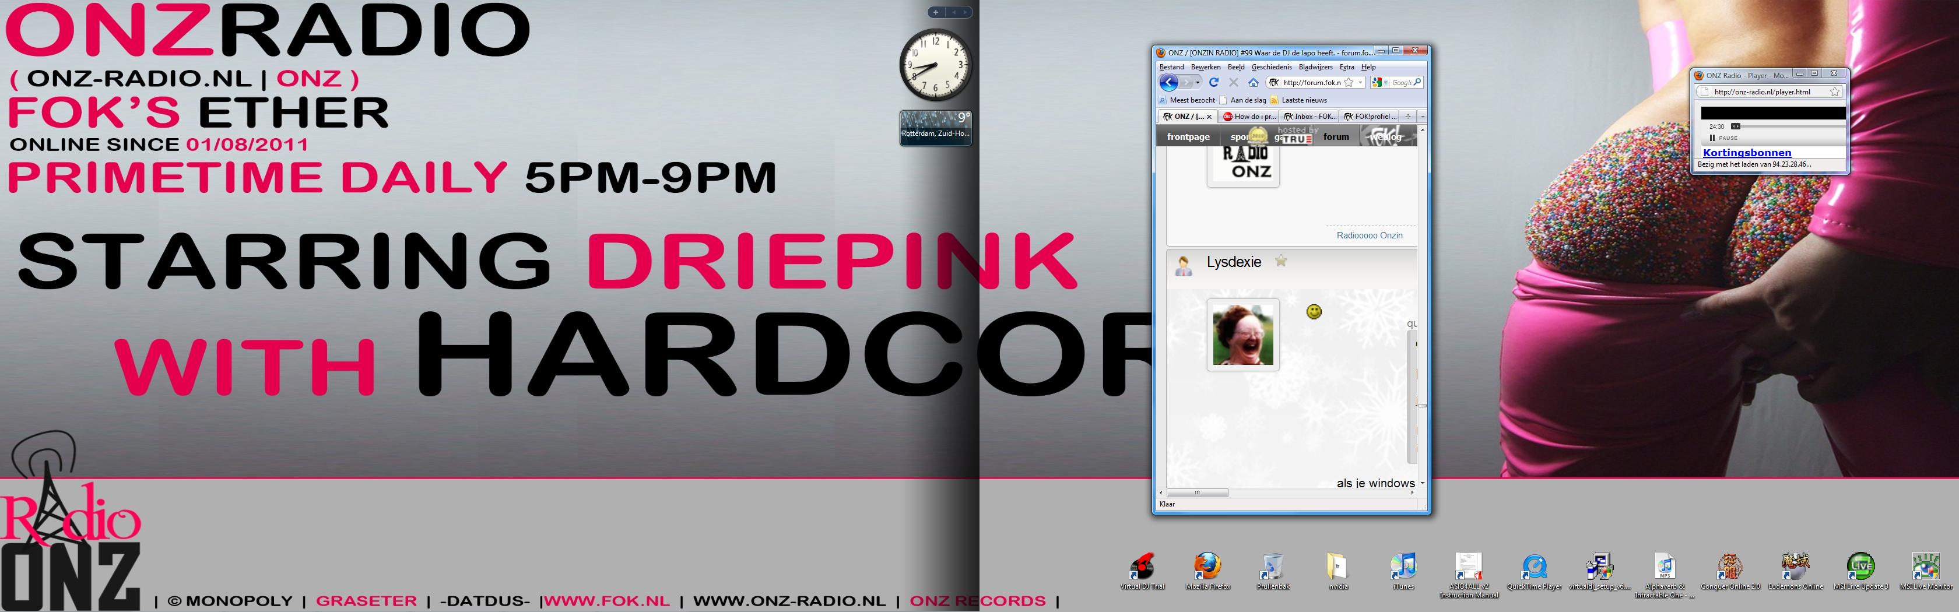
Task: Click the Stop loading X button
Action: (x=1234, y=83)
